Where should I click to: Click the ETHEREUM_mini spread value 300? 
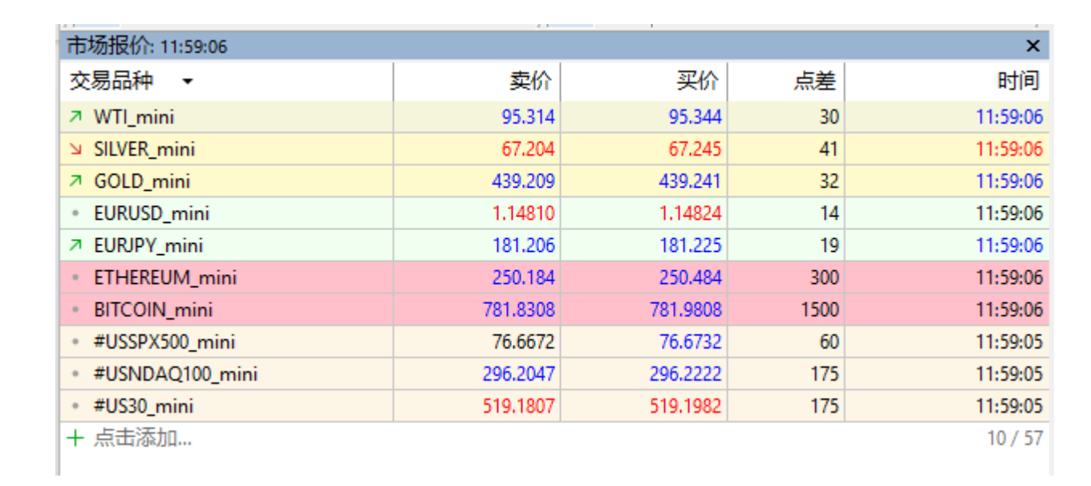click(x=824, y=277)
